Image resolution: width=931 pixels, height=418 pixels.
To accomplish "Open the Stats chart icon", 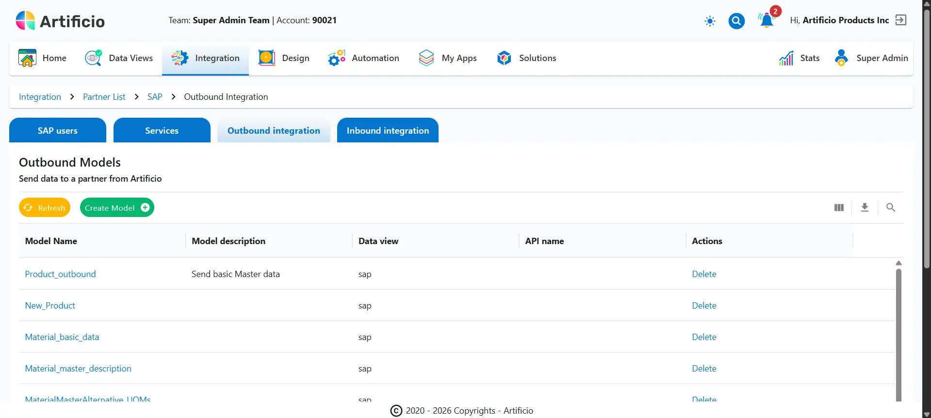I will pos(786,58).
